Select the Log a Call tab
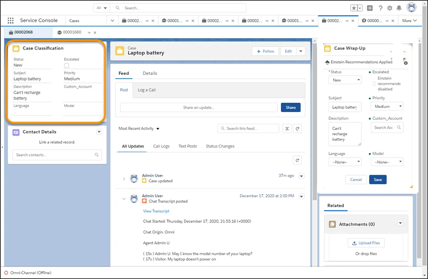Image resolution: width=428 pixels, height=279 pixels. (x=147, y=90)
